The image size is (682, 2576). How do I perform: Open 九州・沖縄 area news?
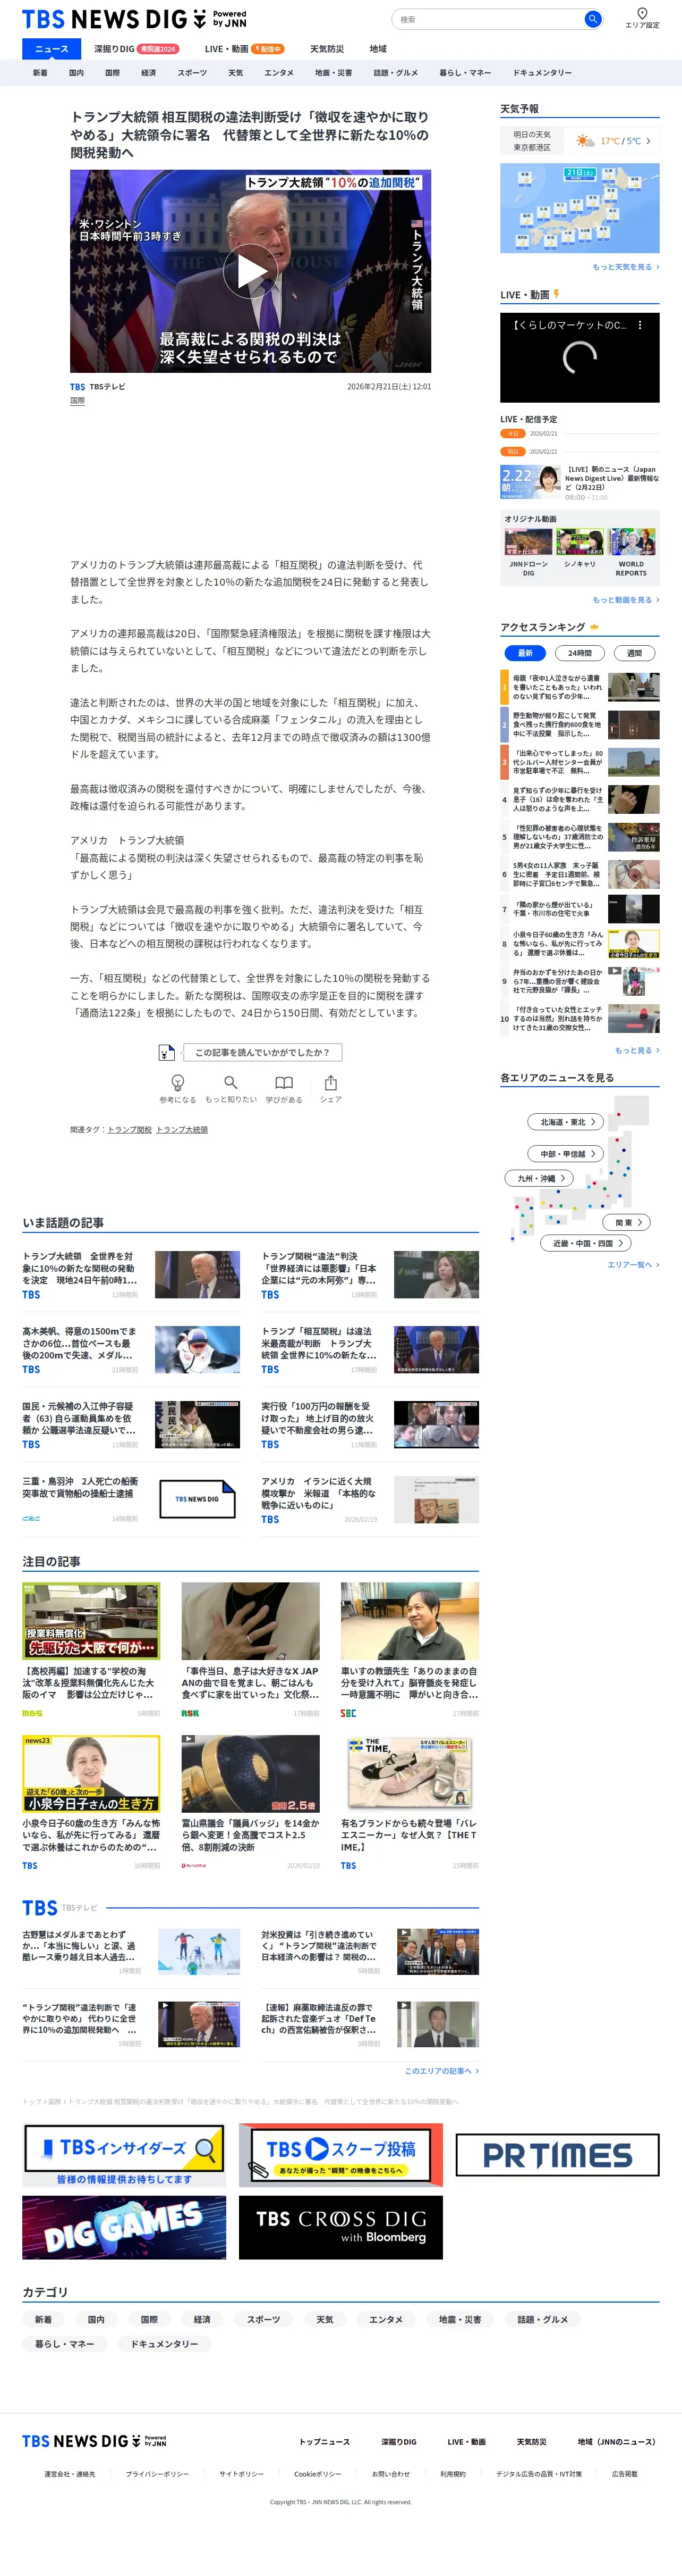(x=539, y=1178)
